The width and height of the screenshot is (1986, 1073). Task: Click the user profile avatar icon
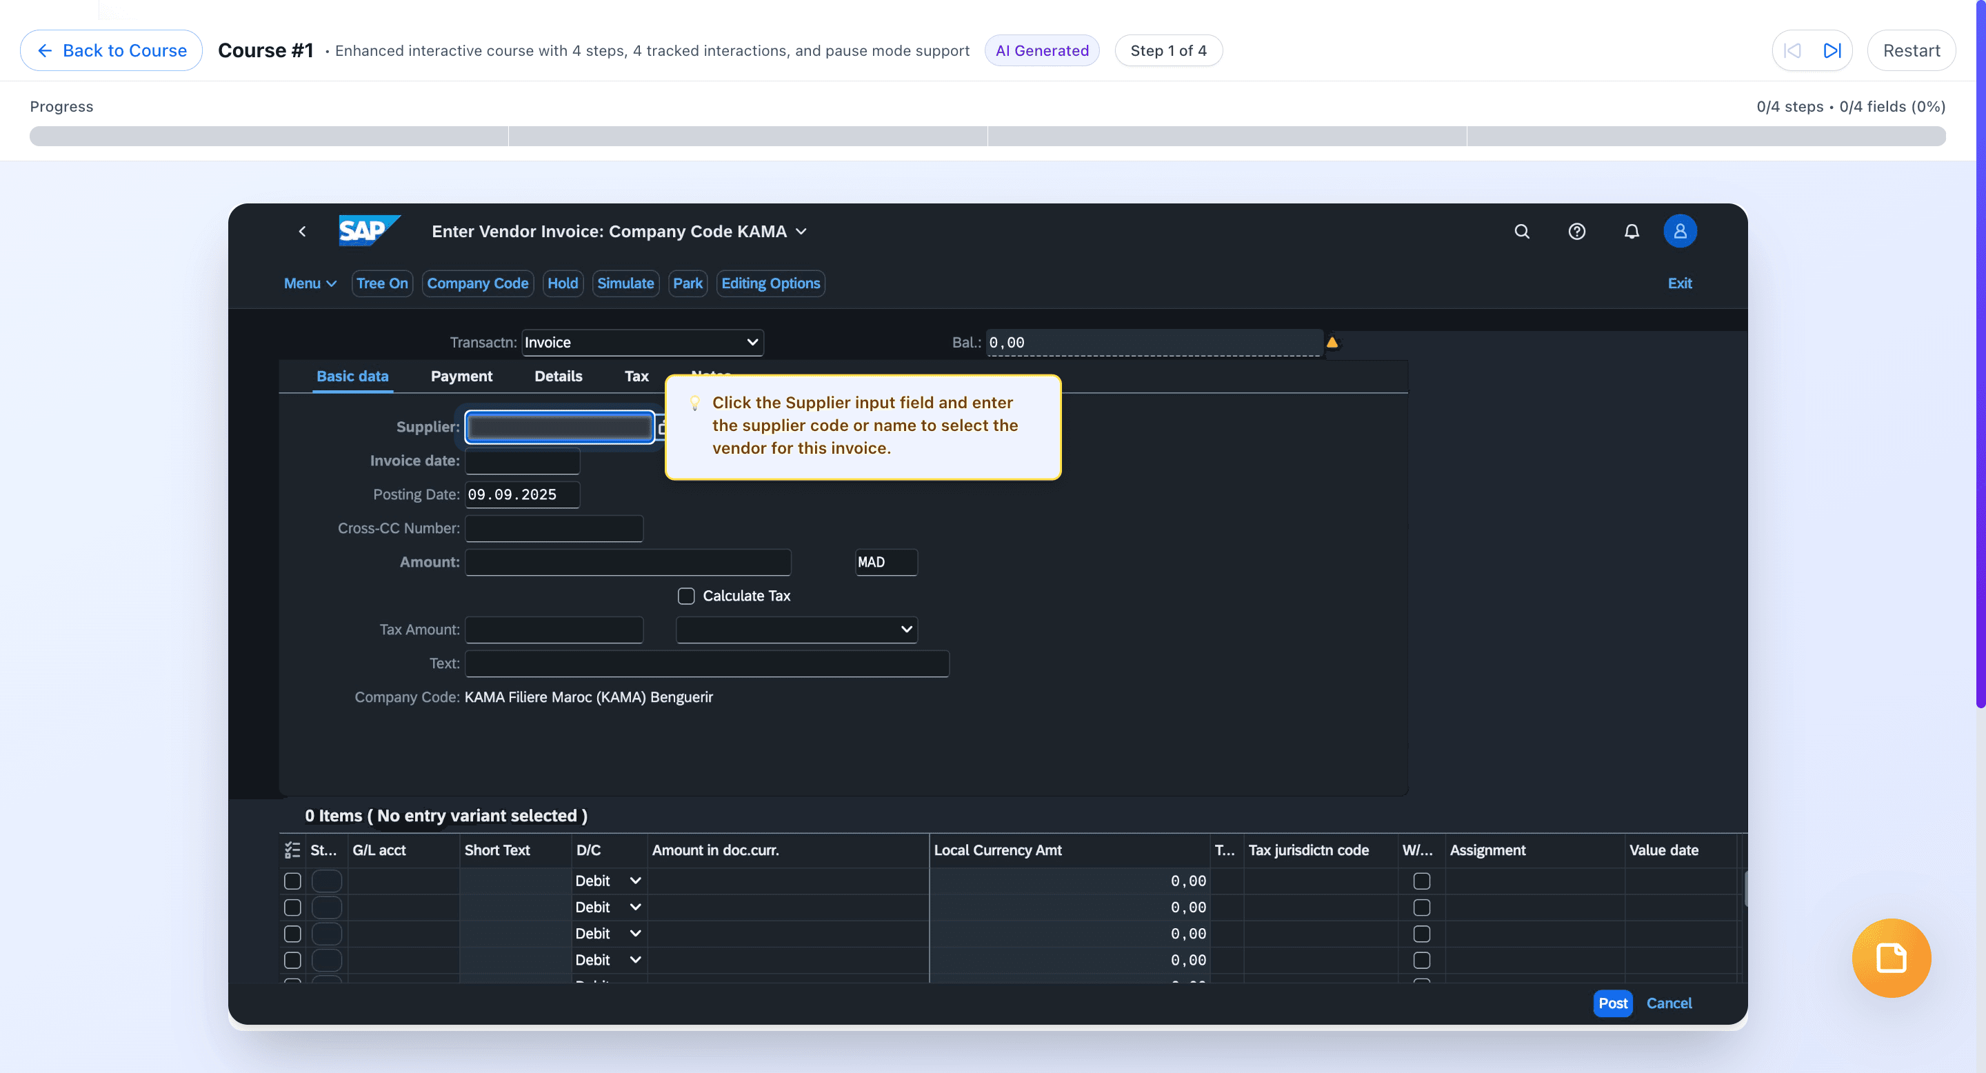click(1679, 231)
